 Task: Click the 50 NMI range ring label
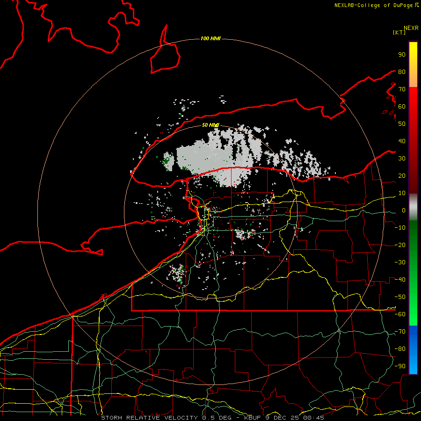coord(210,125)
